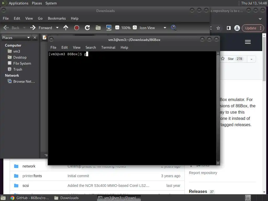Go up one folder with Up arrow
The image size is (268, 201).
66,28
